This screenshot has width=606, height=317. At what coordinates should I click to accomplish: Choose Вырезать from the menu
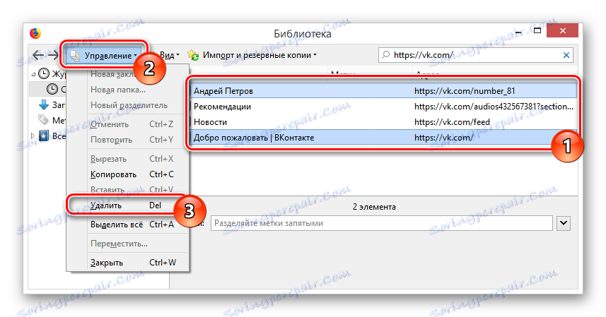point(127,159)
